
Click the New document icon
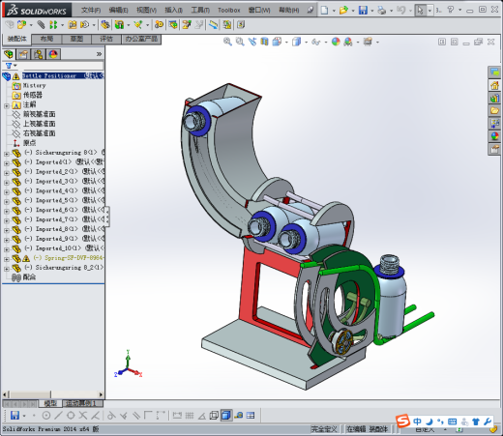pyautogui.click(x=324, y=11)
